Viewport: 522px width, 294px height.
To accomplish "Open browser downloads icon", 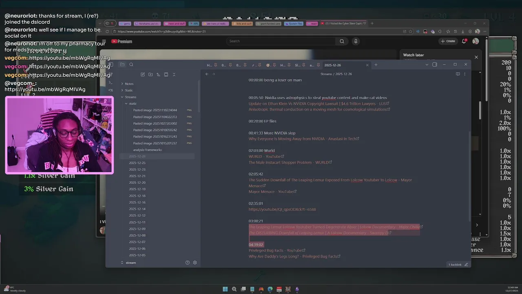I will (x=462, y=31).
